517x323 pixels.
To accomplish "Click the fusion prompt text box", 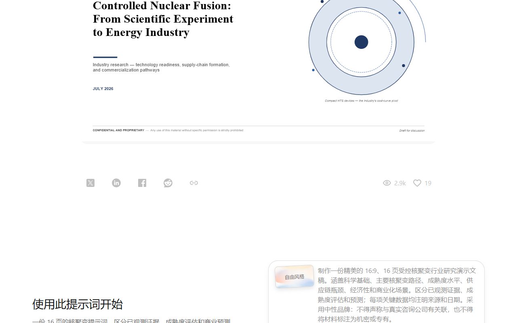I will [x=397, y=295].
